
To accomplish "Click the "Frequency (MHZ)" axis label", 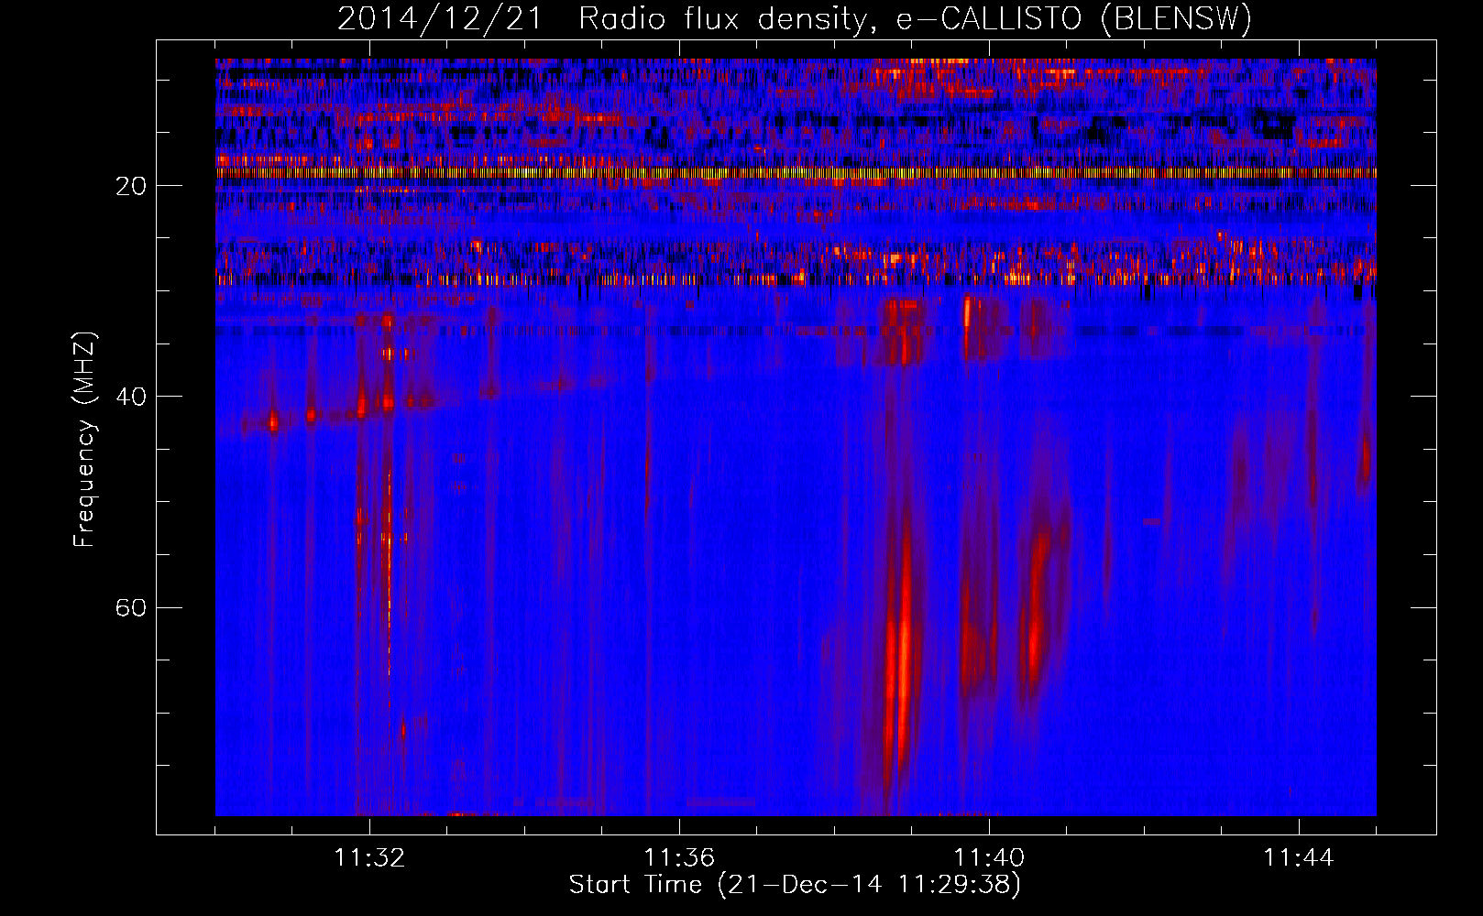I will pos(84,441).
